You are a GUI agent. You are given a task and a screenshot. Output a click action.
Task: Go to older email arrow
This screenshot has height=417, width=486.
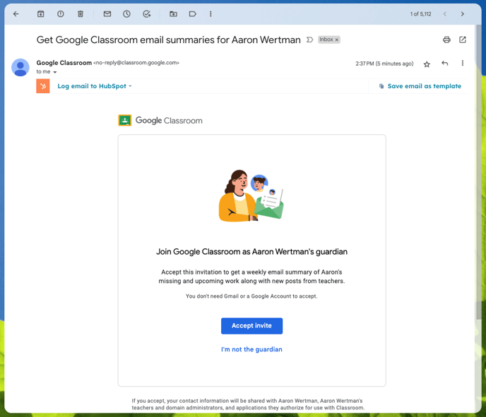click(463, 14)
